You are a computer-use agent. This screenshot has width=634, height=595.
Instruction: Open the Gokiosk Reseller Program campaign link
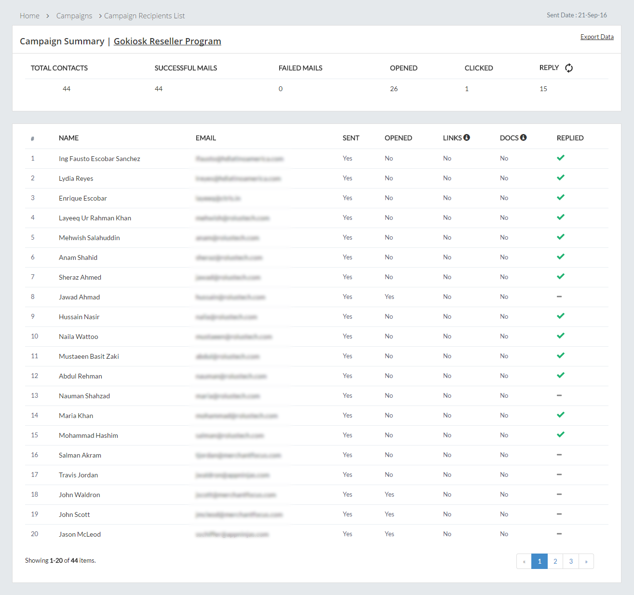click(x=167, y=41)
